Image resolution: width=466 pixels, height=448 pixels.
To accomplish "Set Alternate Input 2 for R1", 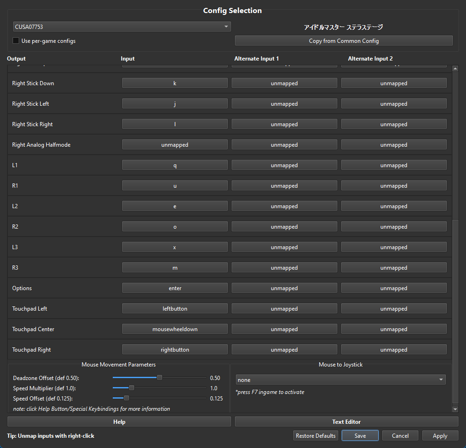I will pyautogui.click(x=394, y=186).
